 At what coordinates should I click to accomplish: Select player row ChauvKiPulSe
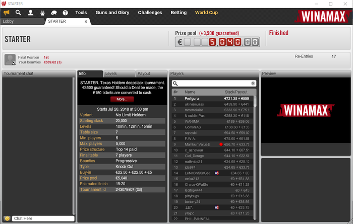[x=212, y=184]
